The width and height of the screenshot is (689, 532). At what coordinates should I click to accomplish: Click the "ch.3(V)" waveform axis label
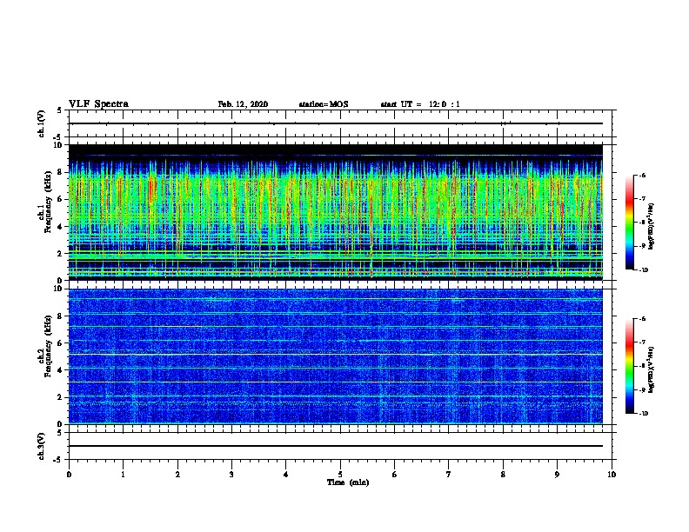42,446
